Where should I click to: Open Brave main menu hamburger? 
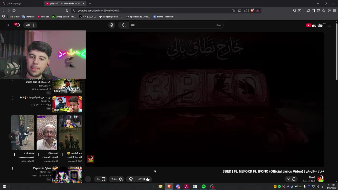point(334,11)
